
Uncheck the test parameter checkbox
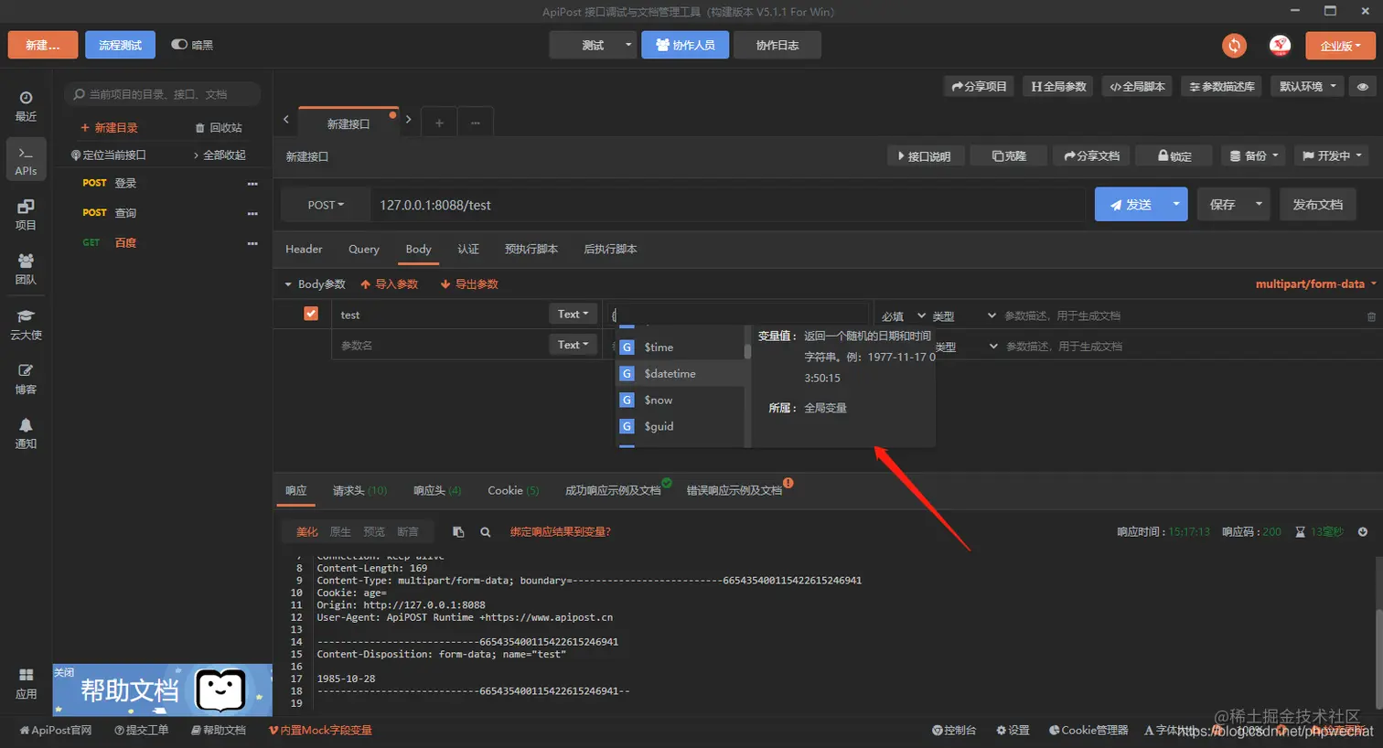pos(311,314)
